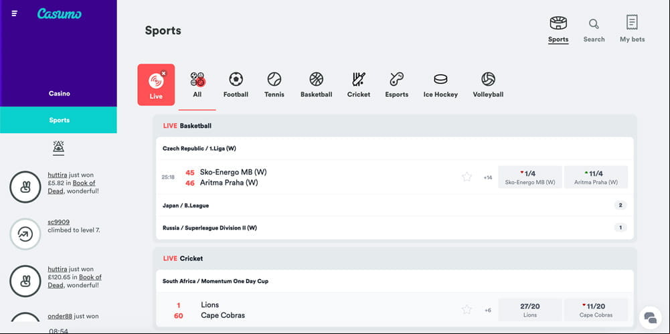Viewport: 670px width, 334px height.
Task: Open the My bets tab
Action: pyautogui.click(x=632, y=29)
